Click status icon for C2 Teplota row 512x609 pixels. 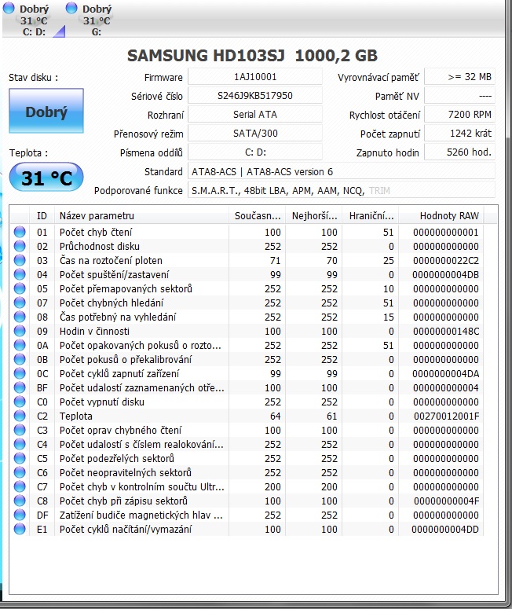click(20, 416)
